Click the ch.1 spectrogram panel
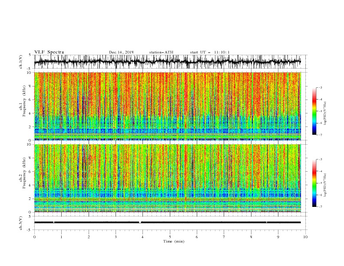This screenshot has height=266, width=344. coord(168,106)
